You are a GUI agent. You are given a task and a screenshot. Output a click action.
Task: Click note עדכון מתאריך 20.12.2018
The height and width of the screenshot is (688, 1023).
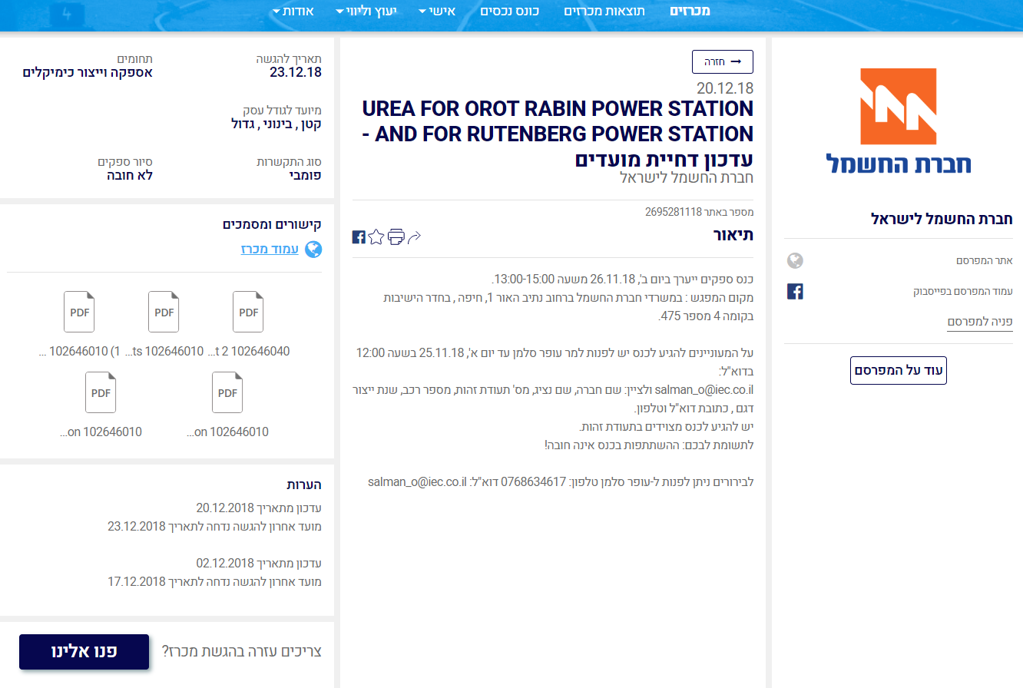click(x=259, y=508)
